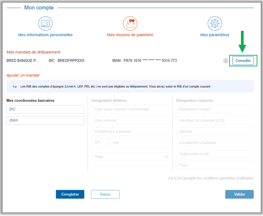263x216 pixels.
Task: Click the Enregistrer button
Action: [70, 194]
